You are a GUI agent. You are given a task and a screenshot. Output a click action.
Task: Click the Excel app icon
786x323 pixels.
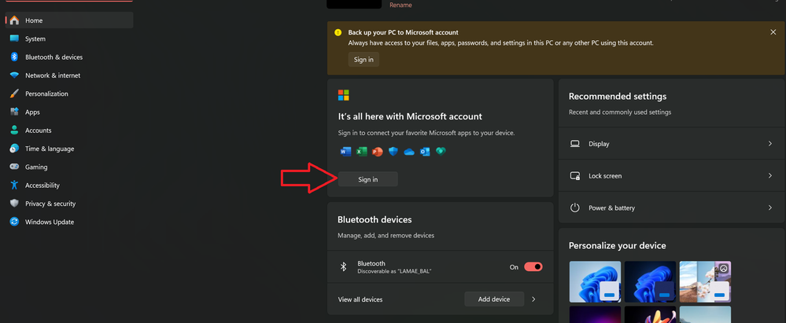click(x=361, y=151)
